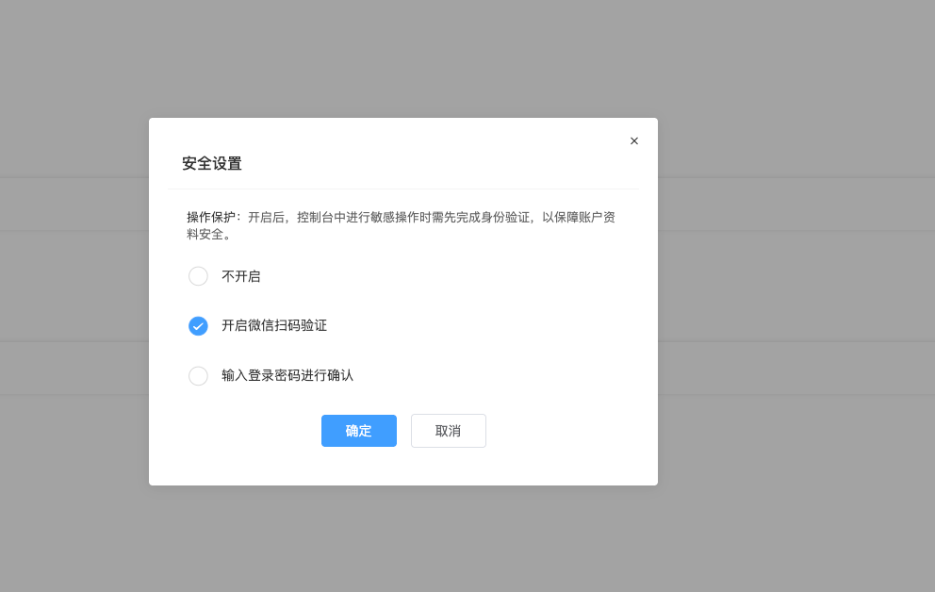Click the 不开启 option label text
This screenshot has width=935, height=592.
(241, 276)
